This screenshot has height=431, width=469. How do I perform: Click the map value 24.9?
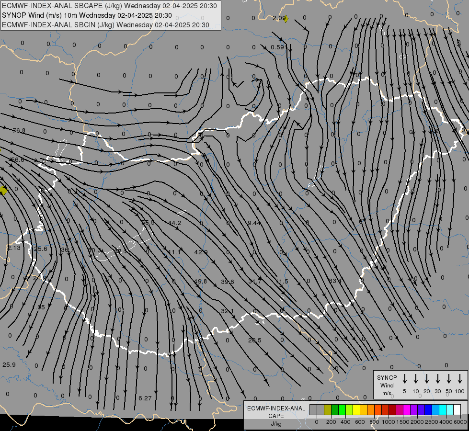pos(40,278)
